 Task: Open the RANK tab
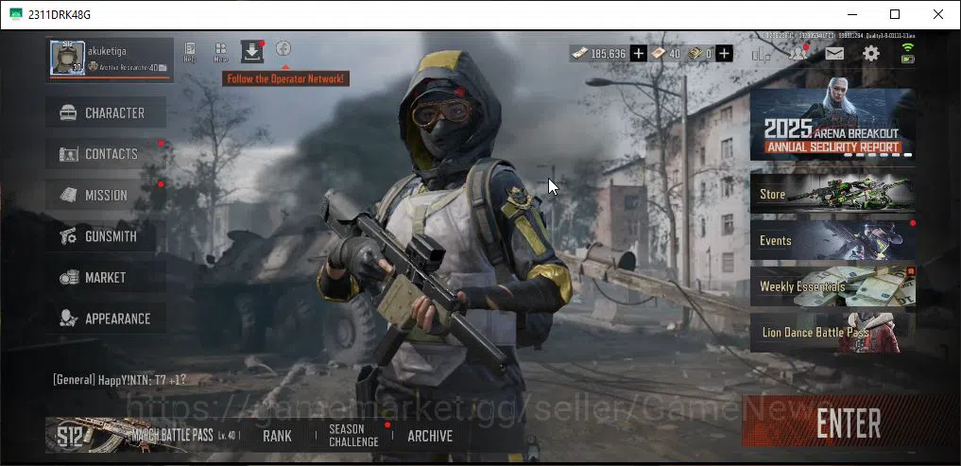pyautogui.click(x=277, y=436)
